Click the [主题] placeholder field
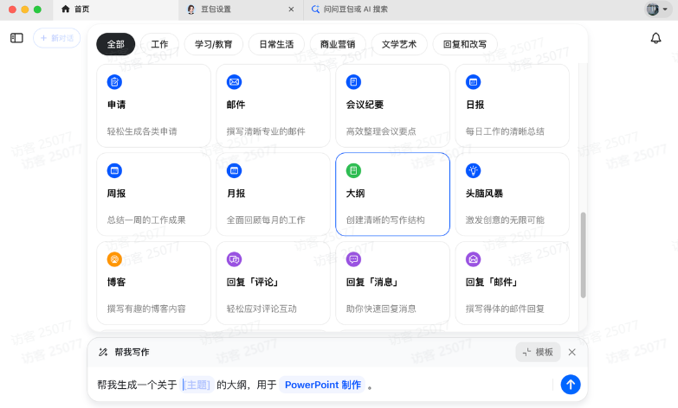 point(197,385)
